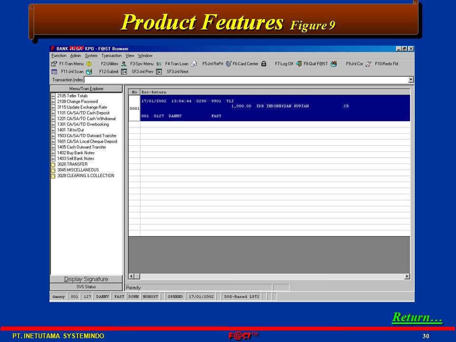This screenshot has height=342, width=456.
Task: Click right arrow of horizontal scrollbar
Action: tap(407, 276)
